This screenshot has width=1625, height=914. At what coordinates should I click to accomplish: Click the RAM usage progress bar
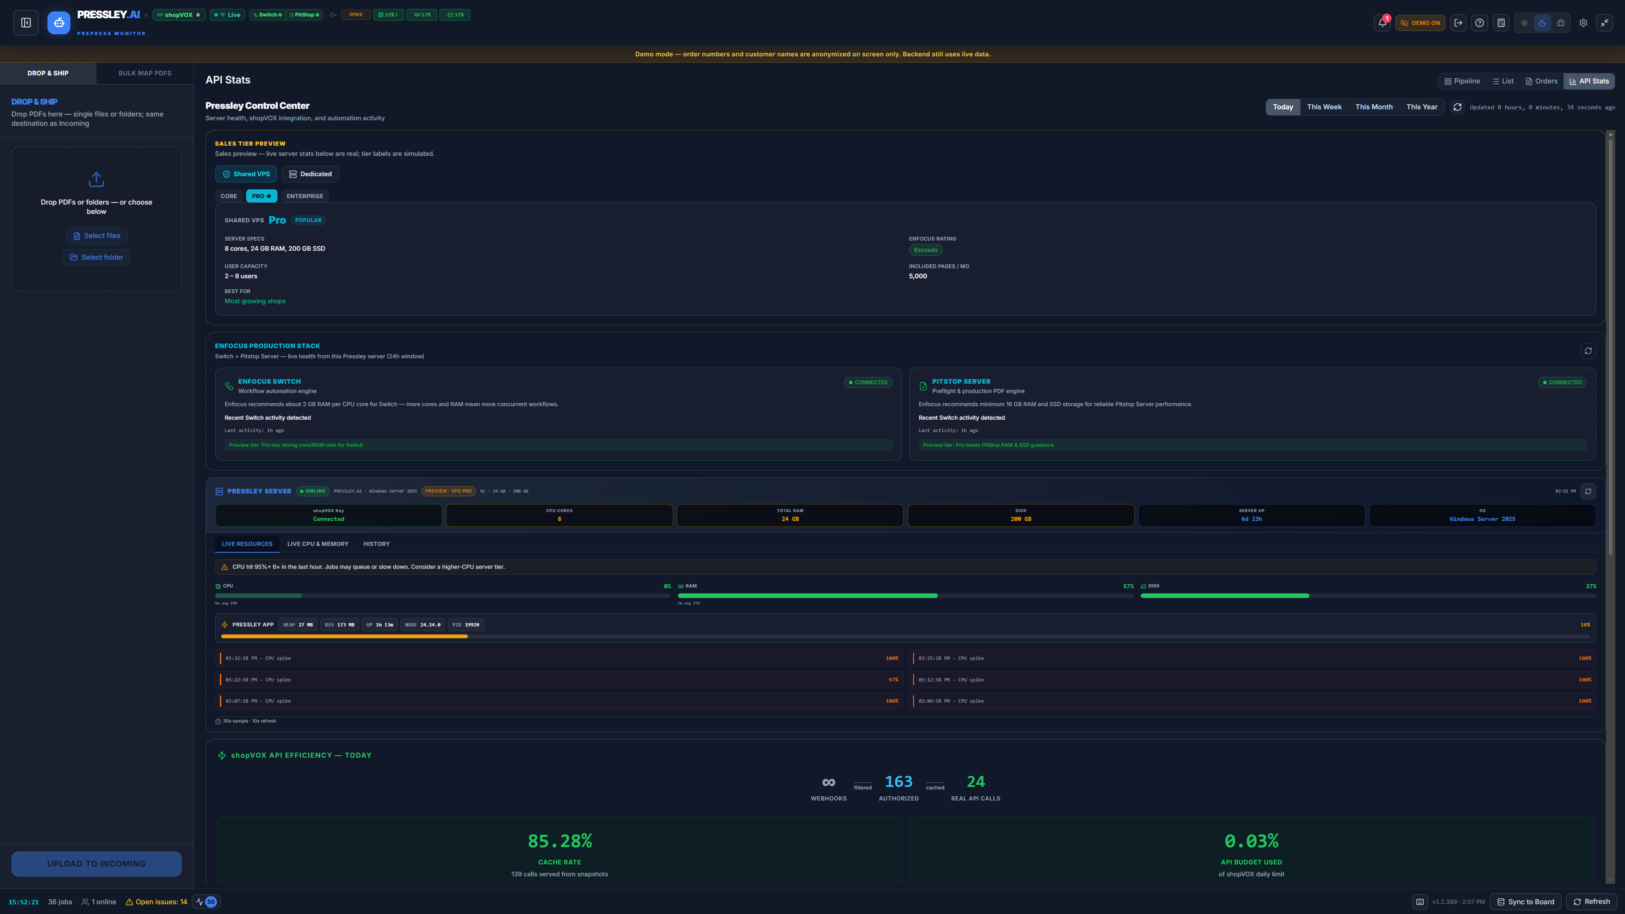(905, 595)
